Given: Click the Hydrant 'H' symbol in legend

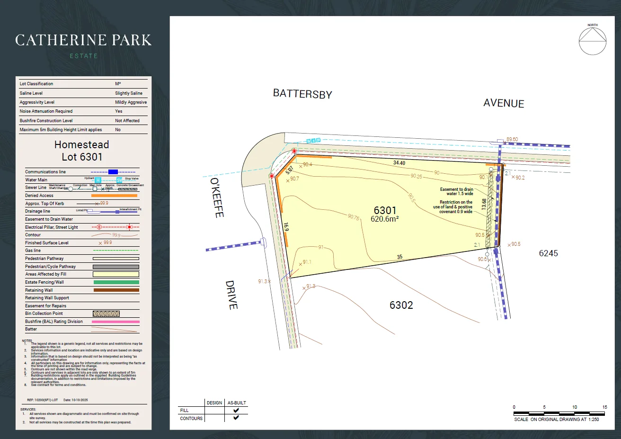Looking at the screenshot, I should click(98, 180).
